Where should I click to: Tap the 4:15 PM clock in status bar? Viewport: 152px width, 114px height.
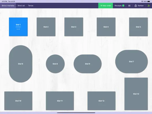[x=4, y=1]
